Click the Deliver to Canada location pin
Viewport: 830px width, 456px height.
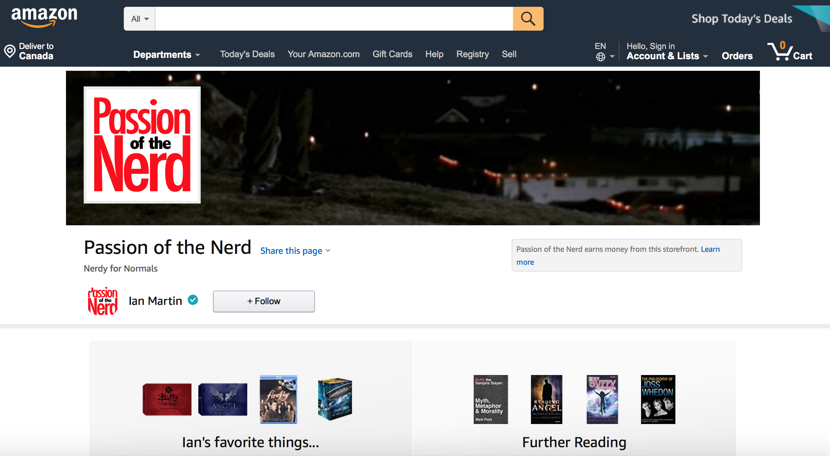10,51
